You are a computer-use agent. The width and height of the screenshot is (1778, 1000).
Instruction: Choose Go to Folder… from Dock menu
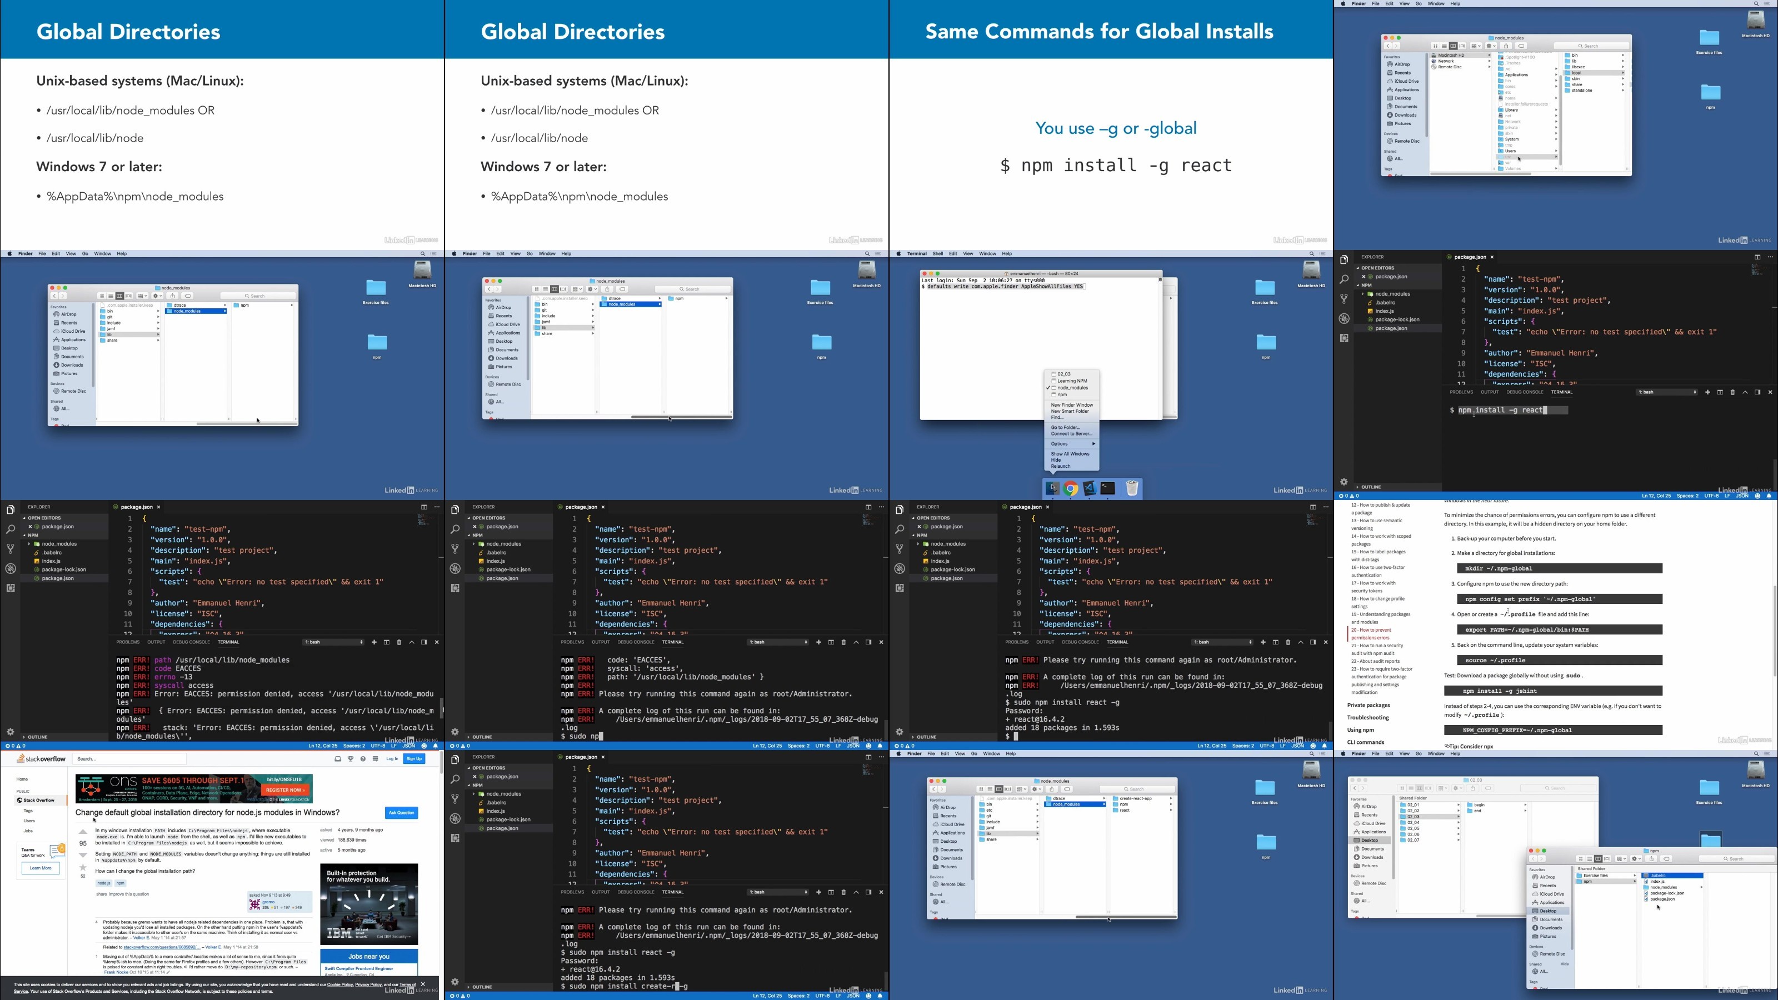1072,427
